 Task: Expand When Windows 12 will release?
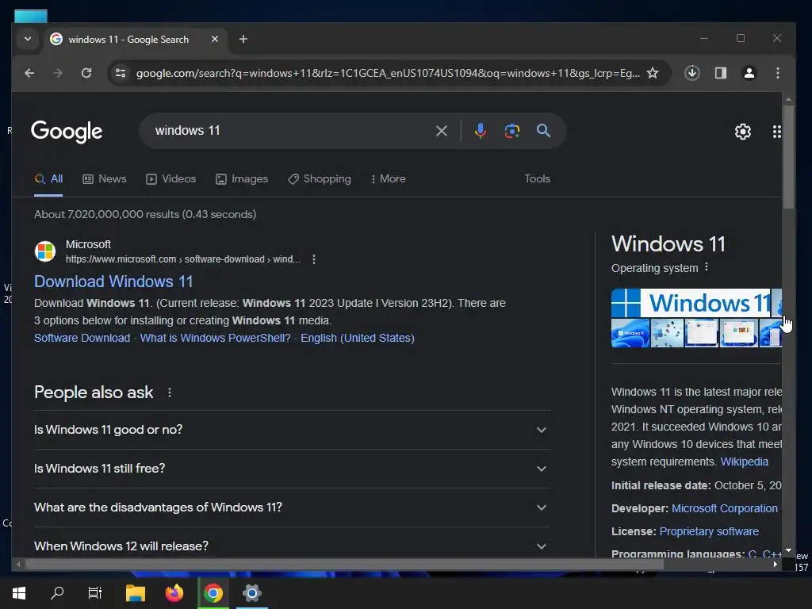[x=292, y=545]
